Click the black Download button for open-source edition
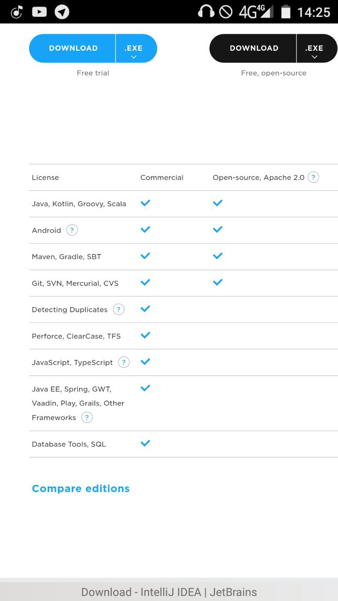 tap(254, 48)
